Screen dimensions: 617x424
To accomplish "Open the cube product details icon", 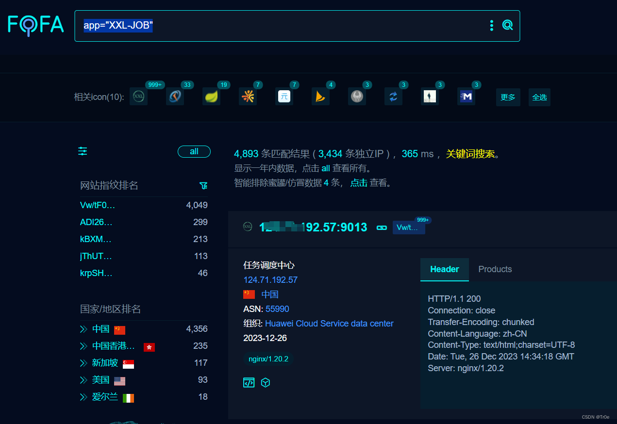I will (x=266, y=383).
